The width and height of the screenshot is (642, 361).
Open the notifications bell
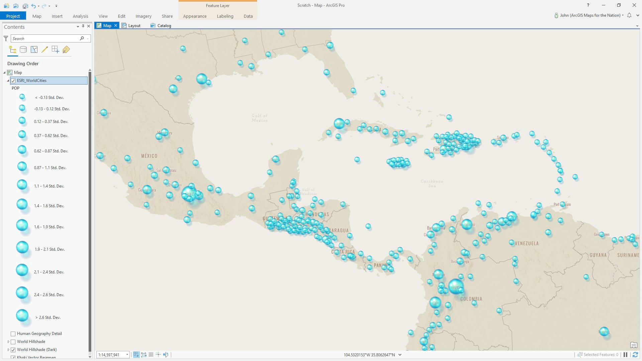(x=629, y=15)
